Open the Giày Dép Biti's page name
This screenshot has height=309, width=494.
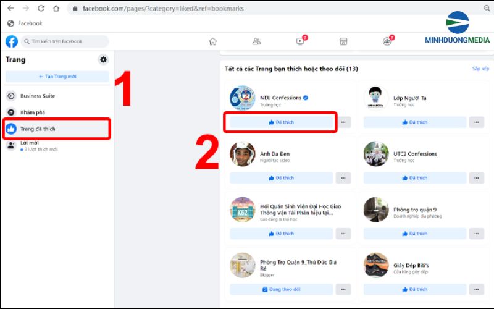pos(411,266)
